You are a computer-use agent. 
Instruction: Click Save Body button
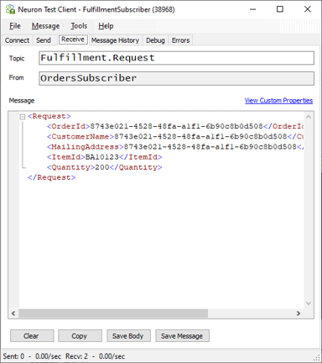point(128,336)
